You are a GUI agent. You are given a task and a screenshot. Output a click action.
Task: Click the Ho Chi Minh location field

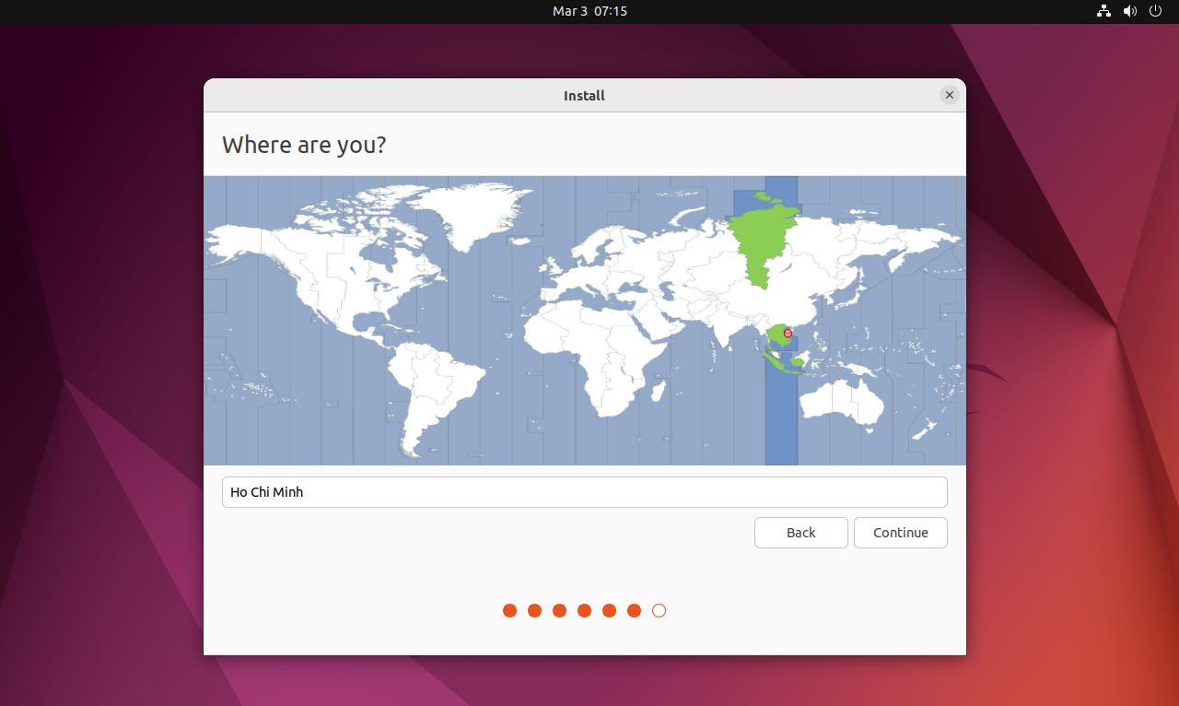pos(584,492)
